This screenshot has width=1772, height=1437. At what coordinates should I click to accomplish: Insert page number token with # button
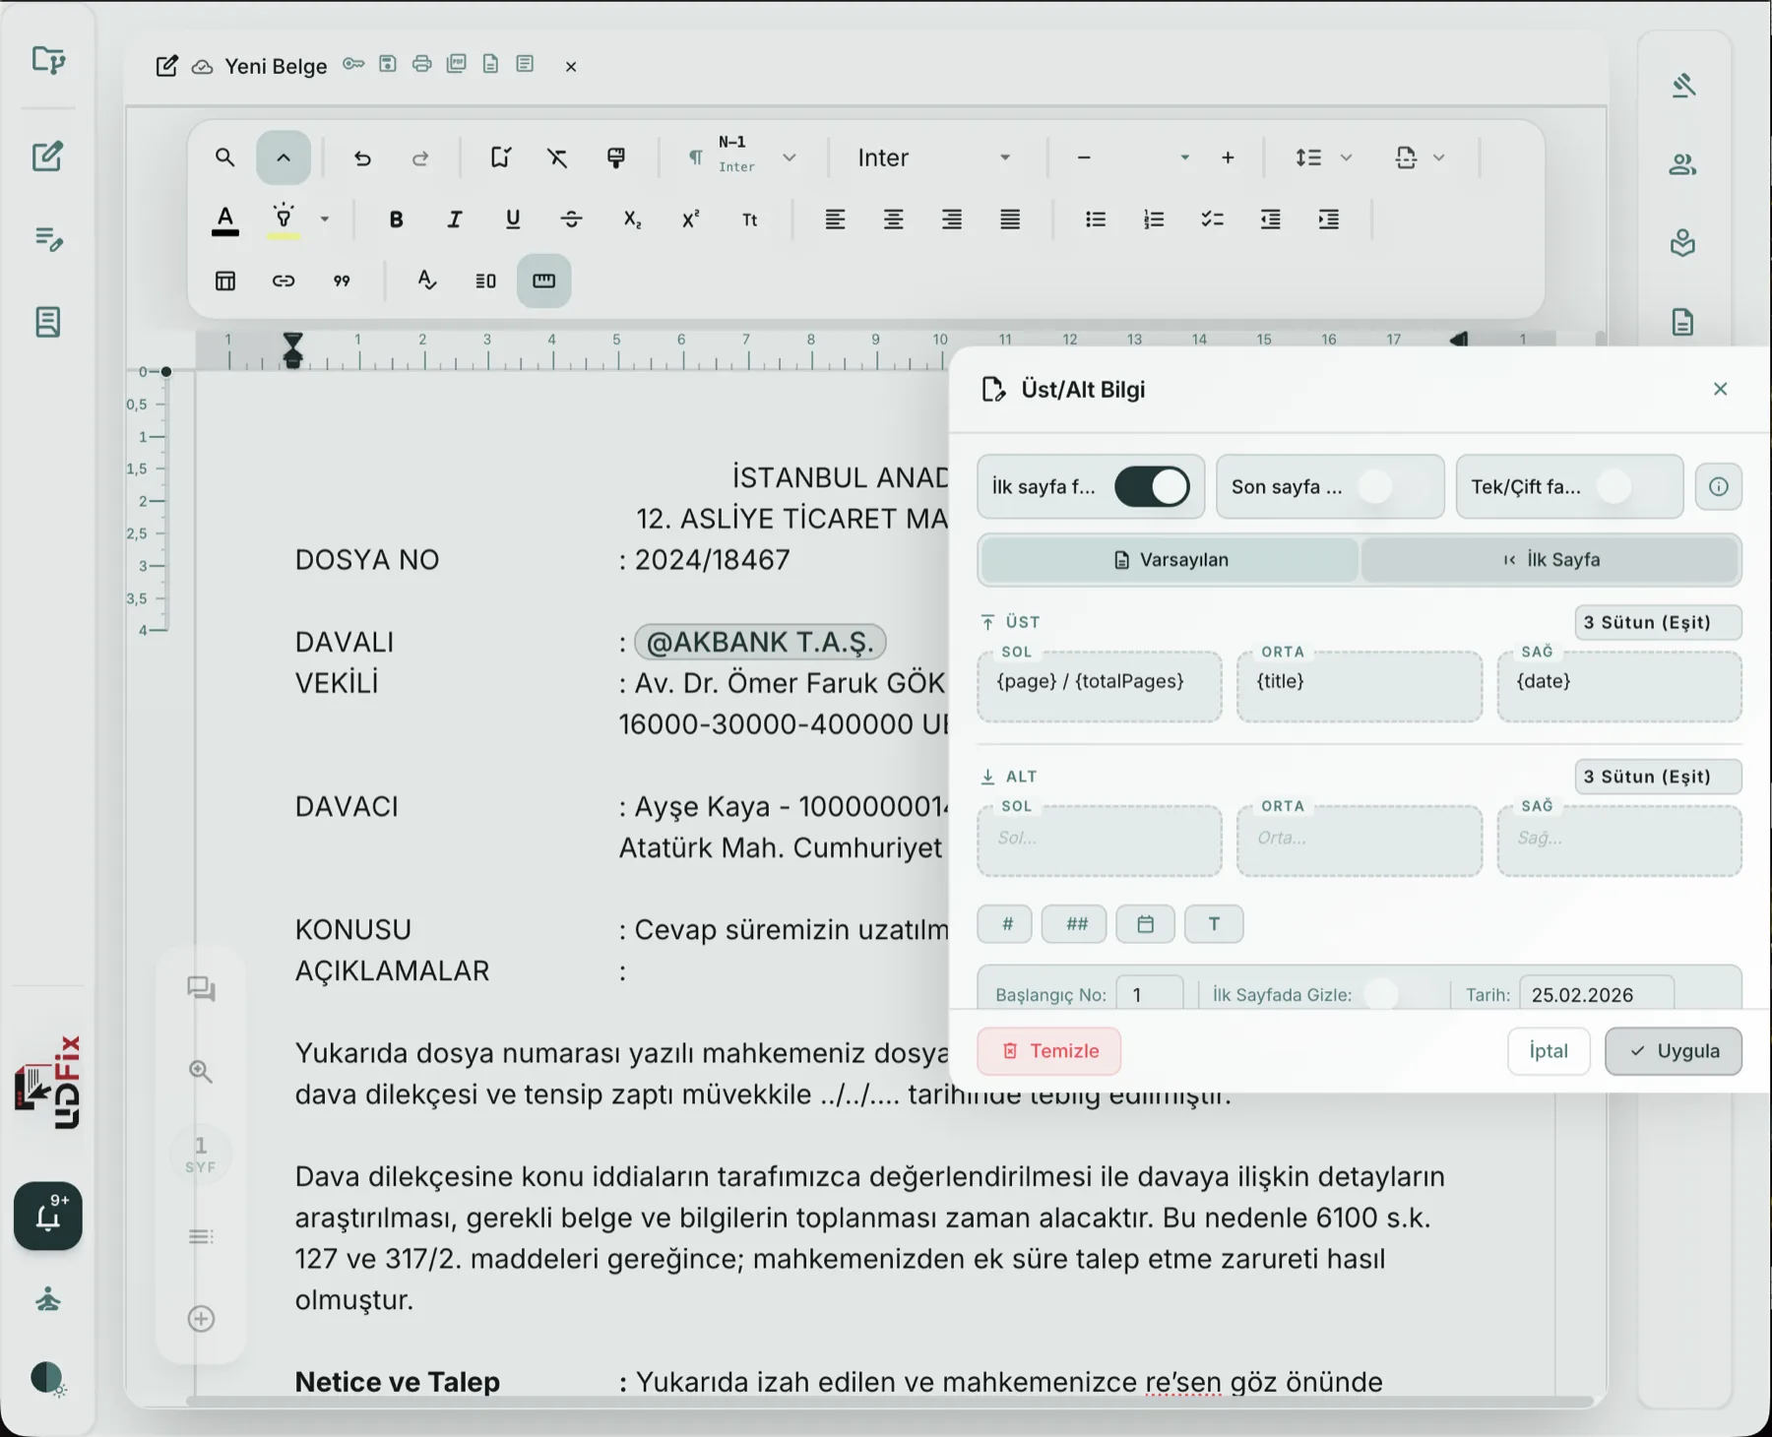(1005, 924)
